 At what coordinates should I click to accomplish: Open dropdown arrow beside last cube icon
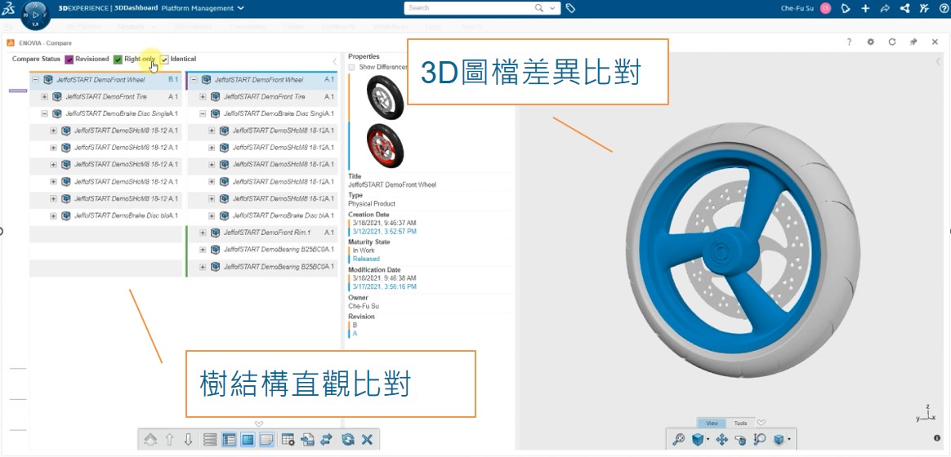click(788, 440)
